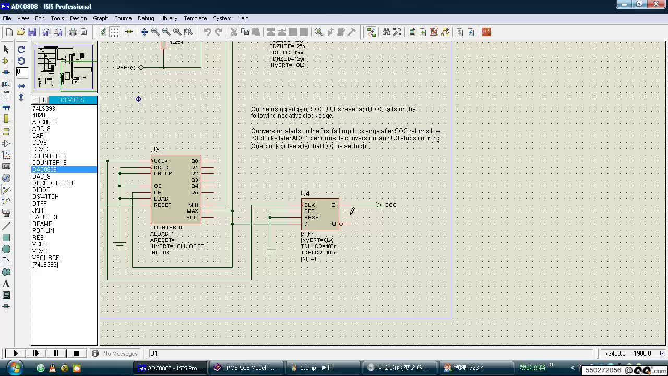Select the Text script mode tool
Image resolution: width=668 pixels, height=376 pixels.
[x=6, y=96]
